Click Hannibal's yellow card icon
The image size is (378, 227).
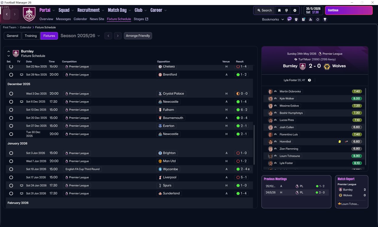coord(340,142)
